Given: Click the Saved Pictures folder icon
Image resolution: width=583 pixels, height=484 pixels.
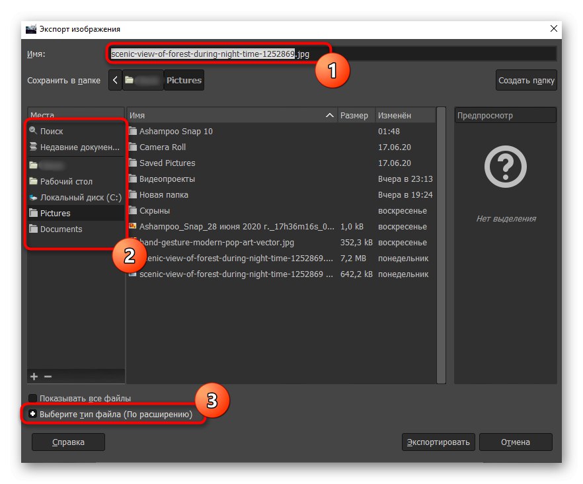Looking at the screenshot, I should (x=133, y=163).
